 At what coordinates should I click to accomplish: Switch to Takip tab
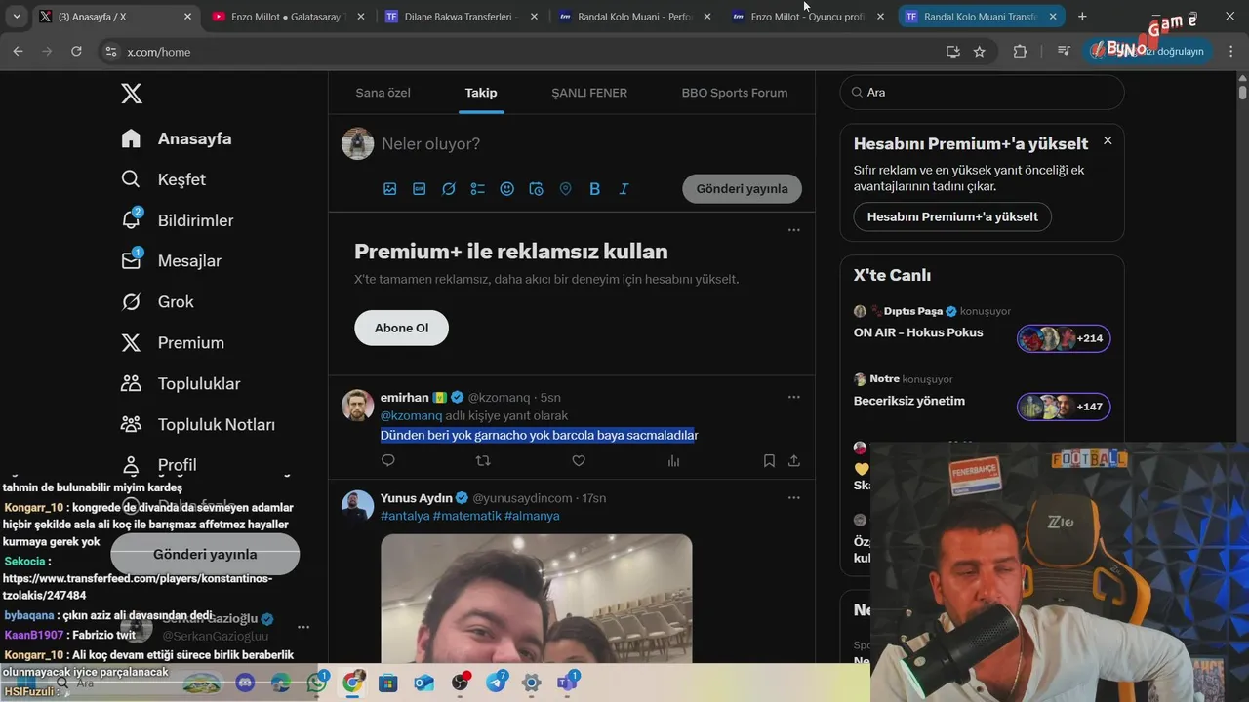click(x=481, y=93)
